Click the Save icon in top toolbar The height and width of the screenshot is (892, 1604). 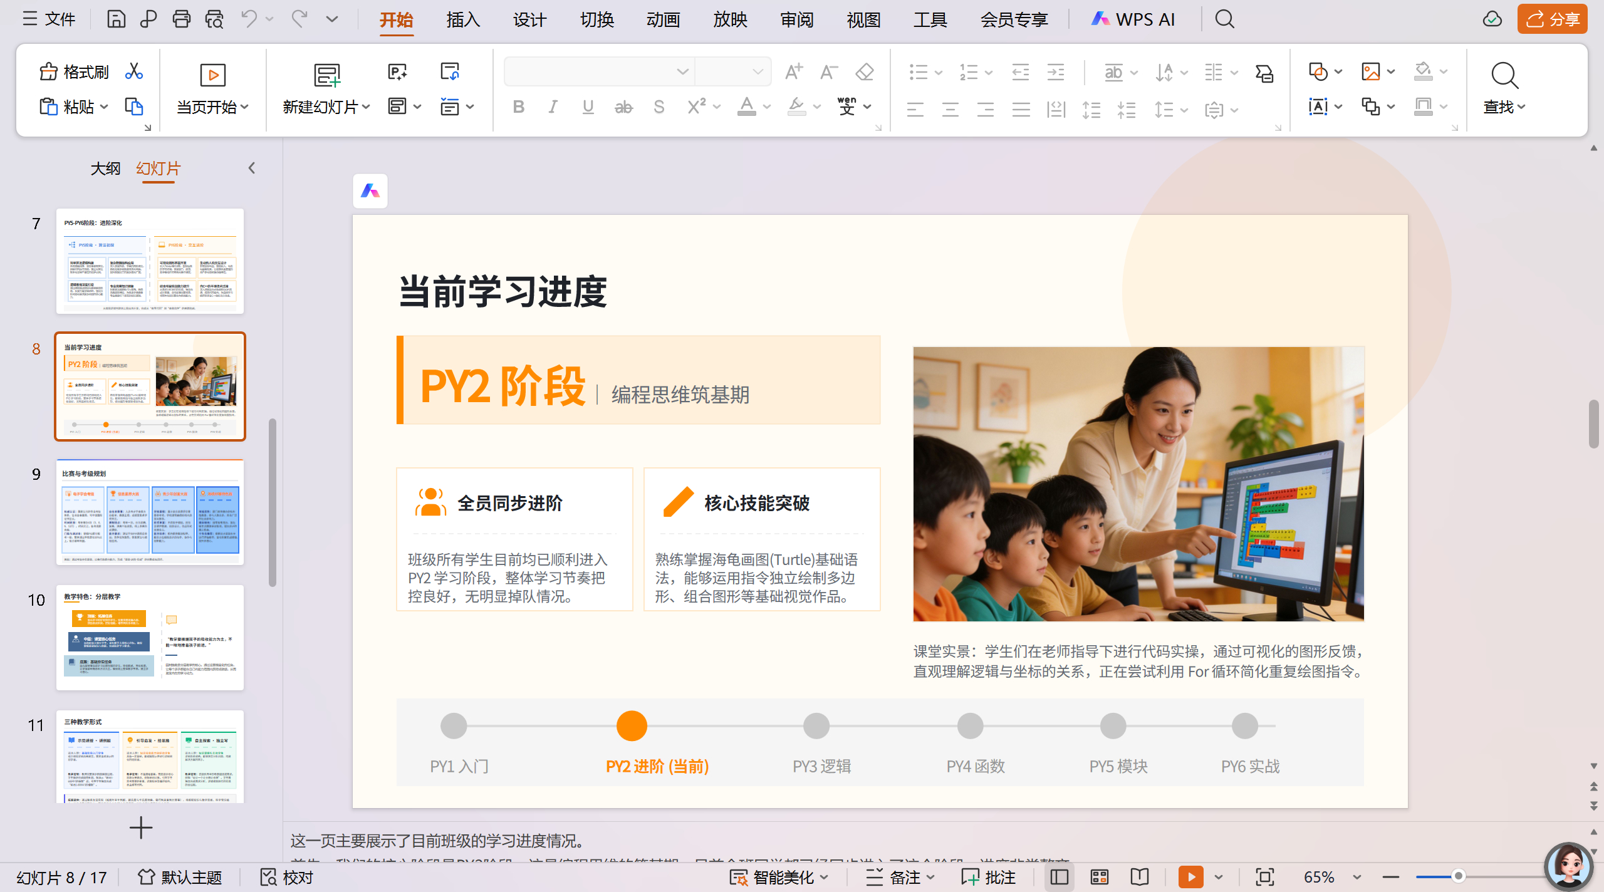pyautogui.click(x=116, y=19)
